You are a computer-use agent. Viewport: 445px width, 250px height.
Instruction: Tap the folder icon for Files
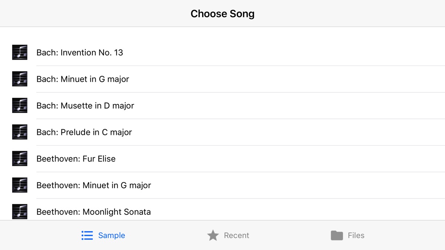(x=337, y=236)
